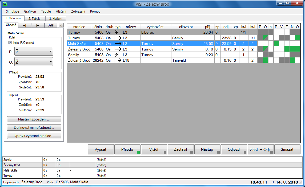The height and width of the screenshot is (187, 305).
Task: Click the Nástup button
Action: pos(207,149)
